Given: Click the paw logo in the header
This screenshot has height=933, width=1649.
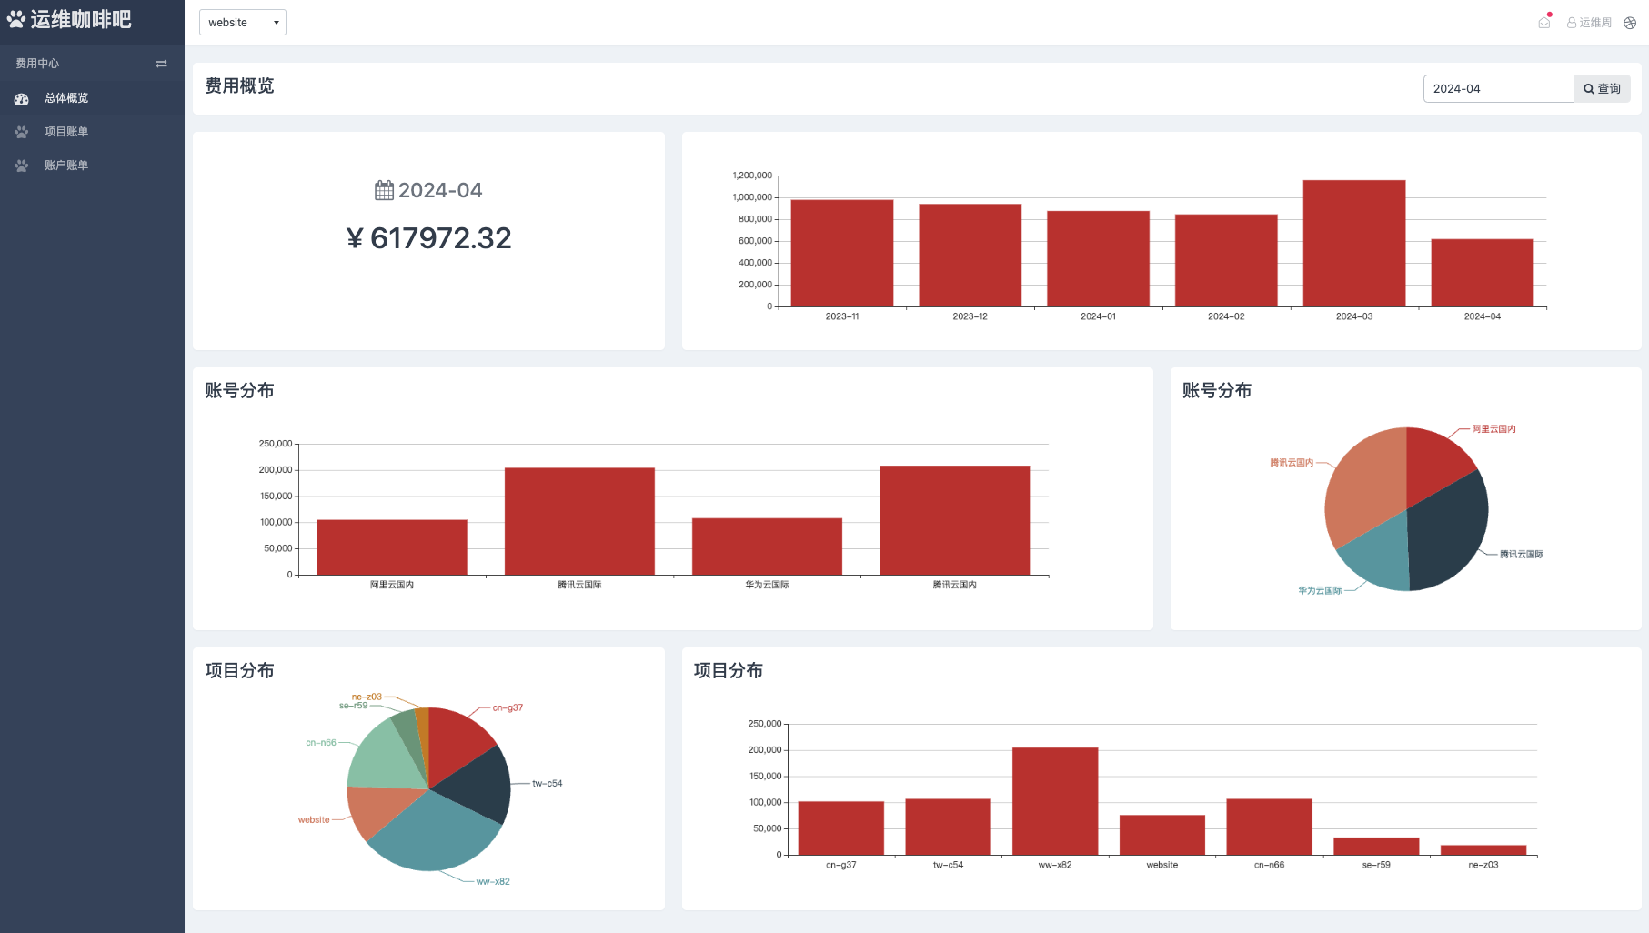Looking at the screenshot, I should click(16, 19).
